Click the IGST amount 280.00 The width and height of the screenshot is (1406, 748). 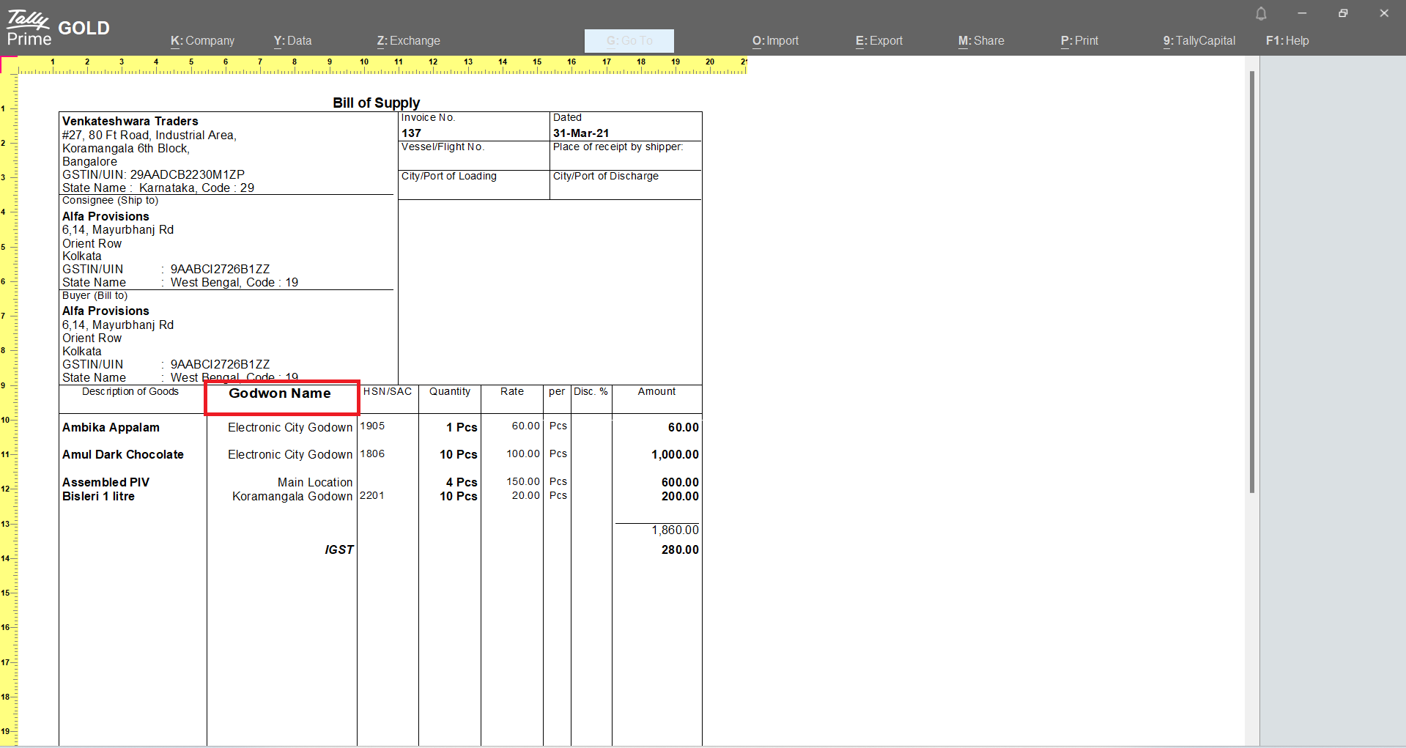tap(679, 550)
